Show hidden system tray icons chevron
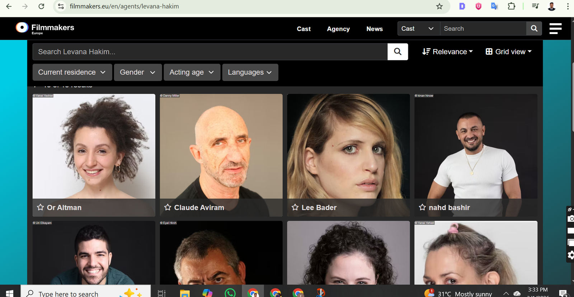Image resolution: width=574 pixels, height=297 pixels. pyautogui.click(x=506, y=293)
